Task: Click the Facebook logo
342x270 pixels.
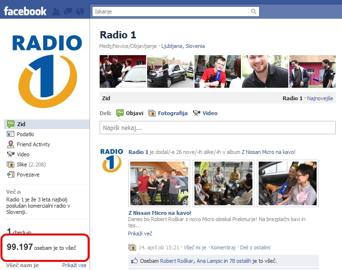Action: coord(25,11)
